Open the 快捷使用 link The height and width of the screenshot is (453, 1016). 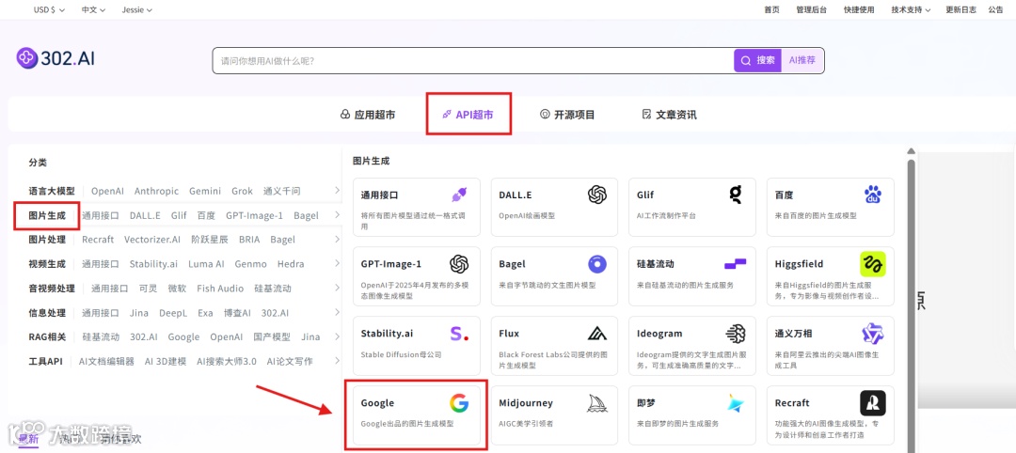click(859, 9)
